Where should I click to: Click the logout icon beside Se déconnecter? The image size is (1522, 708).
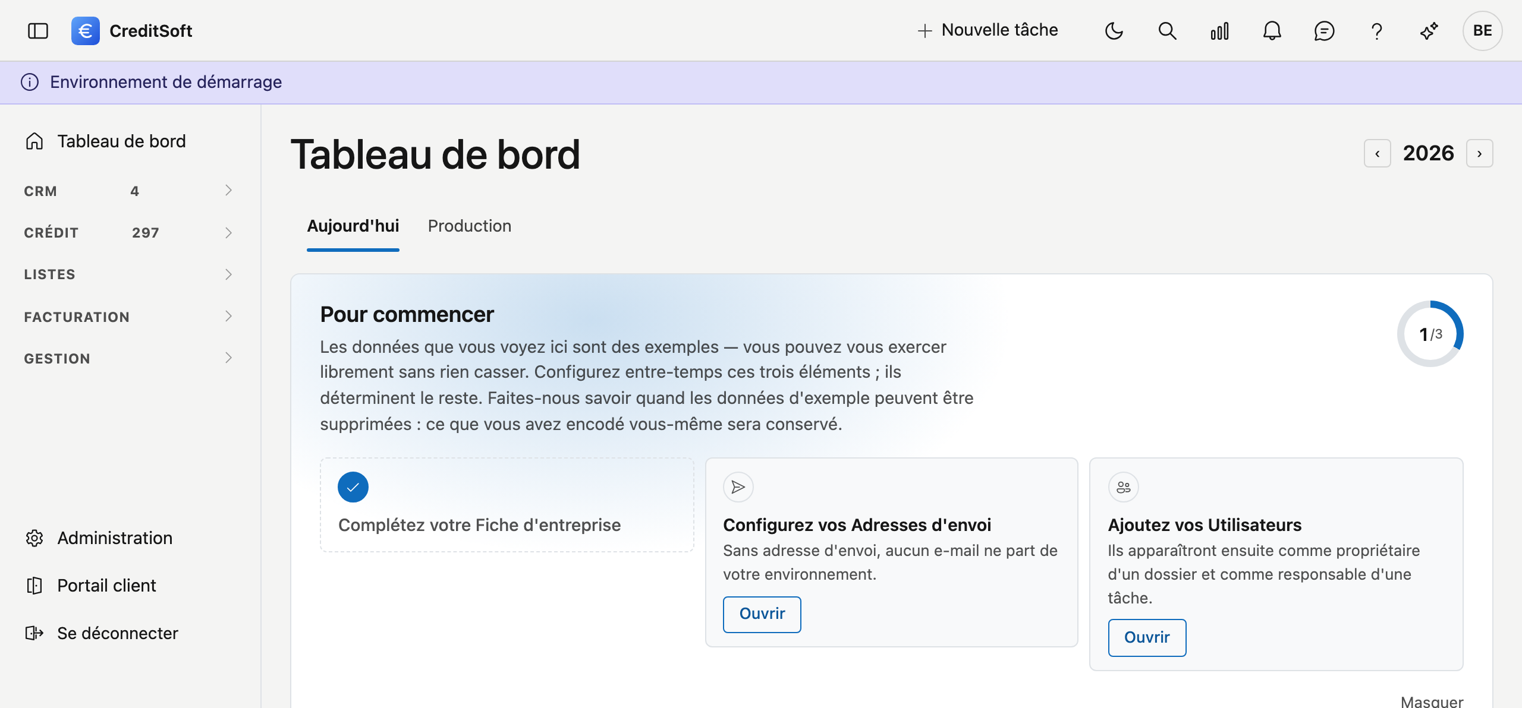34,633
